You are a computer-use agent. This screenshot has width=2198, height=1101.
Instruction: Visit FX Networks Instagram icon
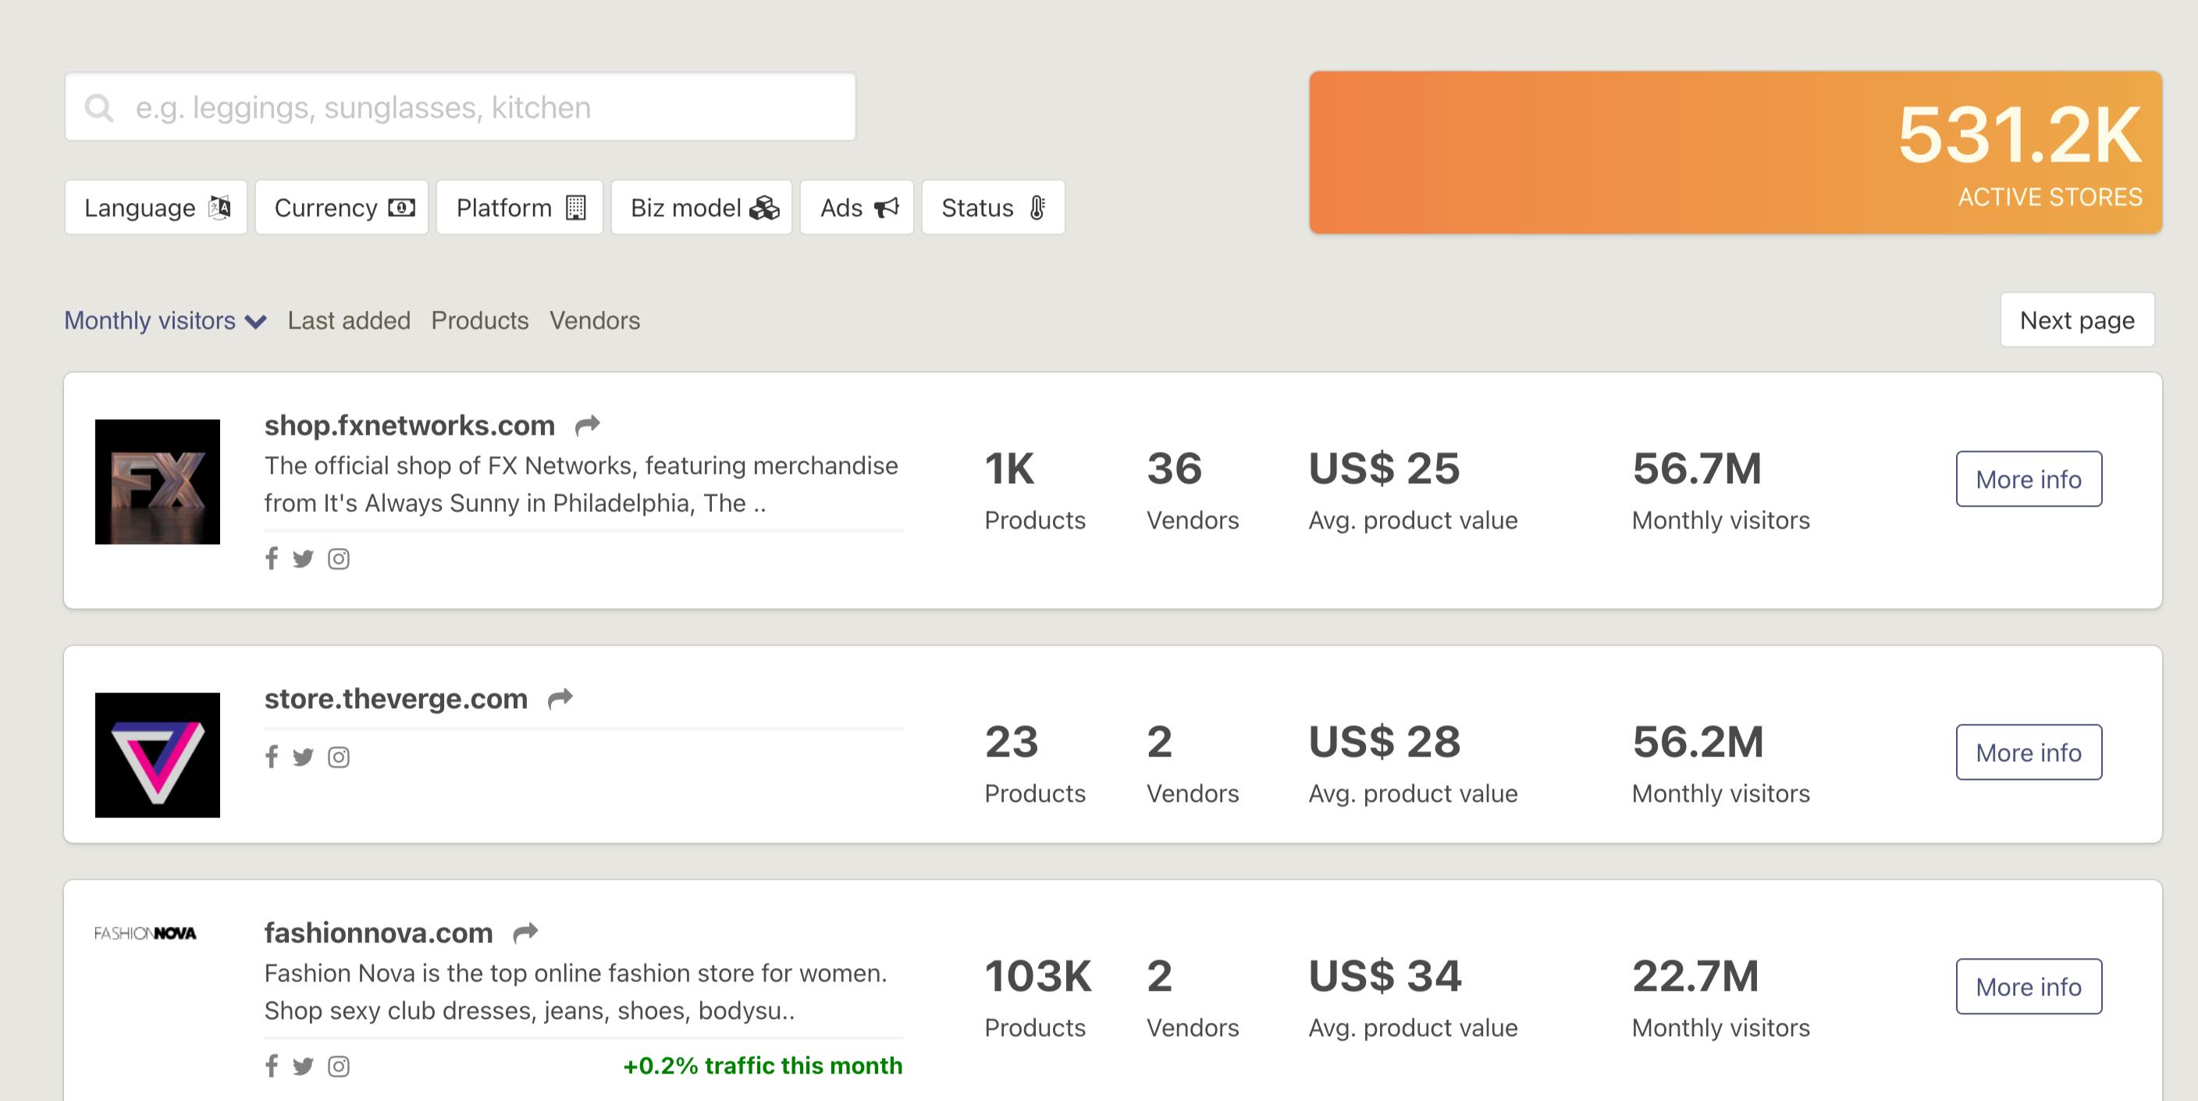coord(339,559)
